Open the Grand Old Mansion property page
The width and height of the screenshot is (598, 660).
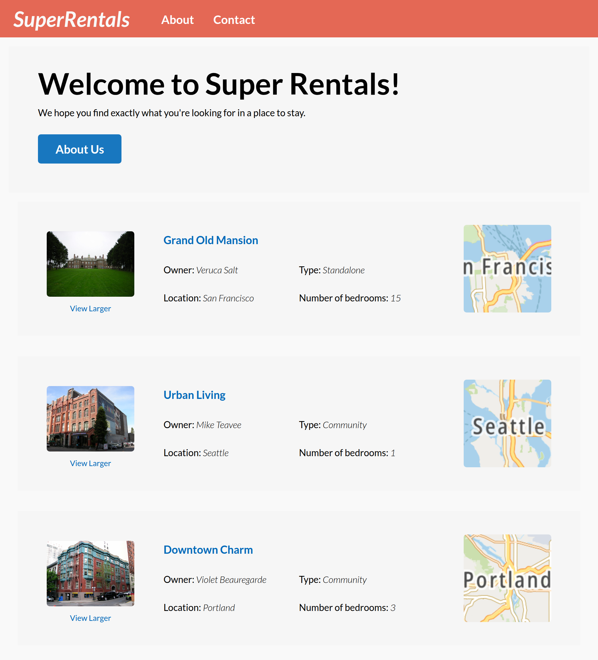211,240
